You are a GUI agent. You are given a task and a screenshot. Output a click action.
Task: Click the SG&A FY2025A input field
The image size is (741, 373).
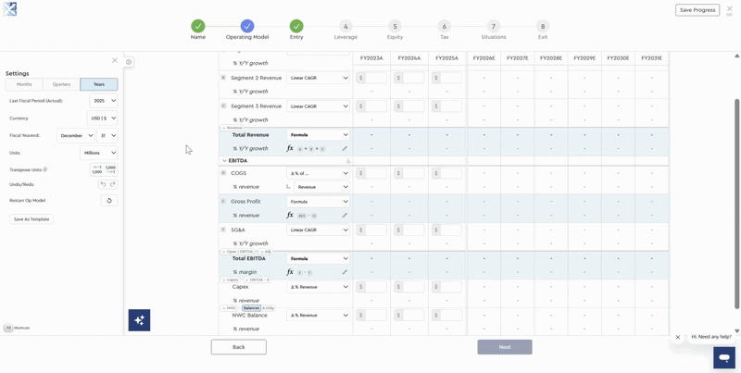446,230
